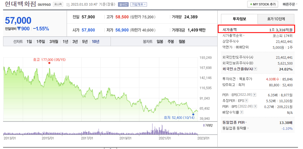The image size is (303, 149).
Task: Click the calendar icon before the 2023.01.03 date
Action: pyautogui.click(x=68, y=4)
